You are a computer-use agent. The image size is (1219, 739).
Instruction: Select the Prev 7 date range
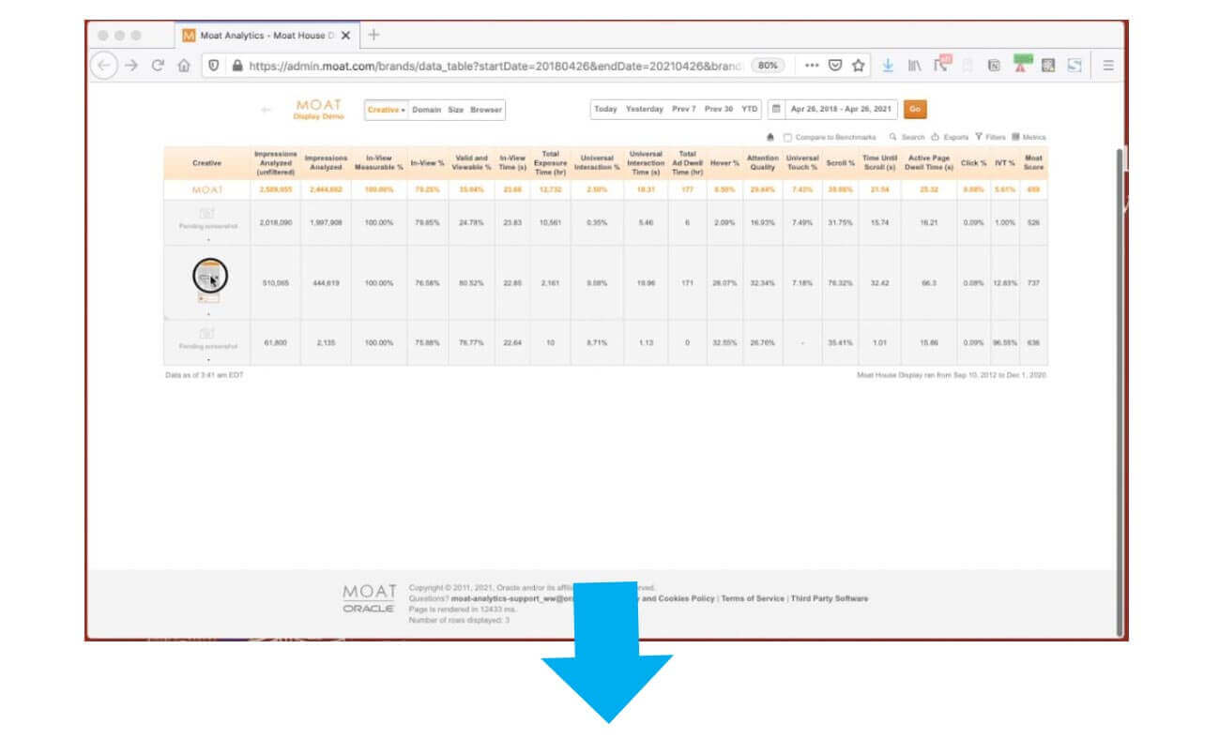(x=684, y=109)
